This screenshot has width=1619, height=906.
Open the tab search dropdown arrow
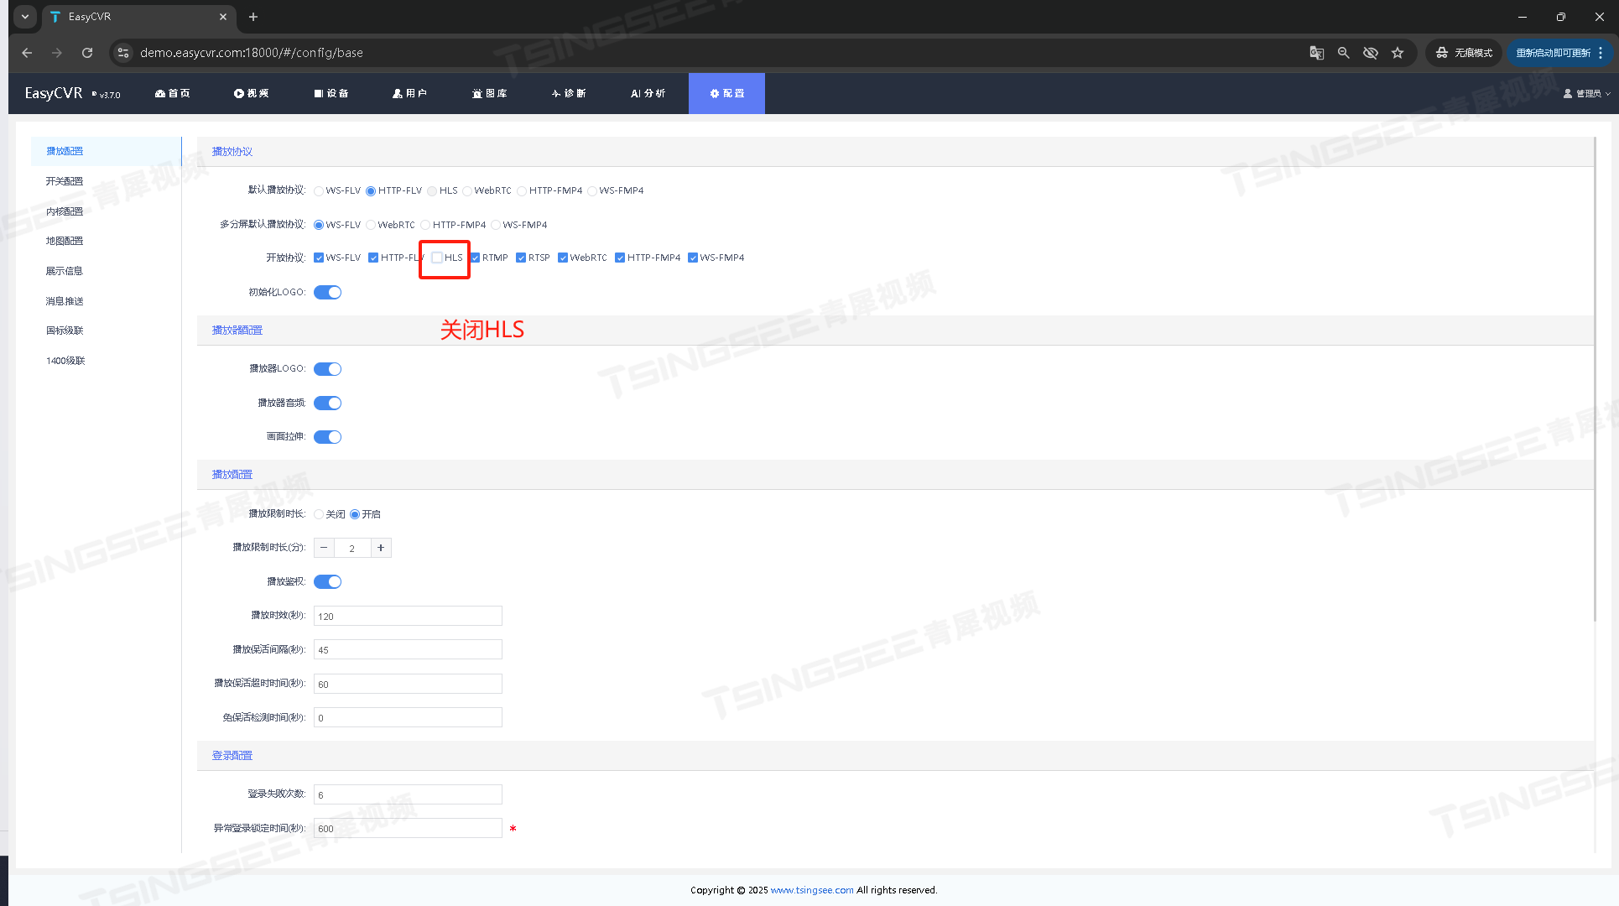pos(25,17)
